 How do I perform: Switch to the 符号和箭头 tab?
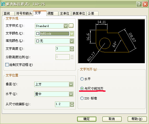pyautogui.click(x=24, y=13)
